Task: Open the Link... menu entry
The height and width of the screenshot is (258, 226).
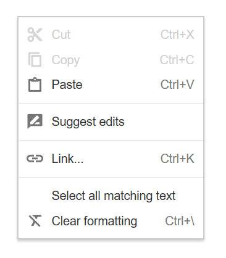Action: (111, 159)
